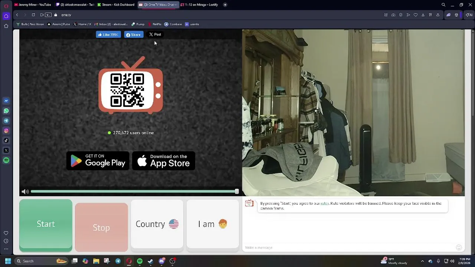Click the site lock icon beside ome.tv

tap(56, 15)
